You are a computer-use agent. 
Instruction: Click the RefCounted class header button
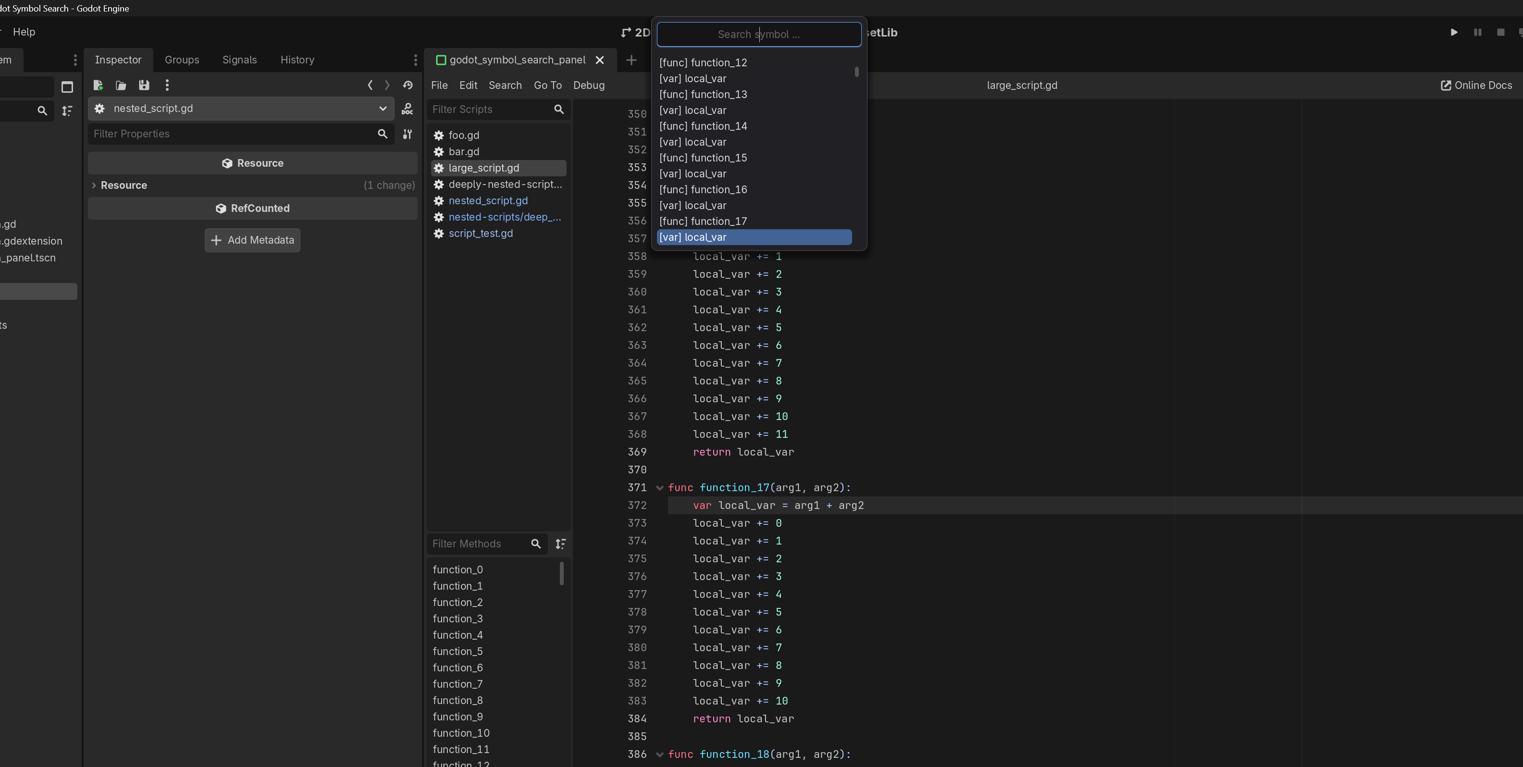[252, 208]
